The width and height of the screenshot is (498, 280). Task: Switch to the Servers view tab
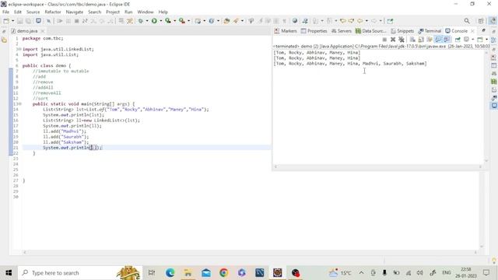342,31
